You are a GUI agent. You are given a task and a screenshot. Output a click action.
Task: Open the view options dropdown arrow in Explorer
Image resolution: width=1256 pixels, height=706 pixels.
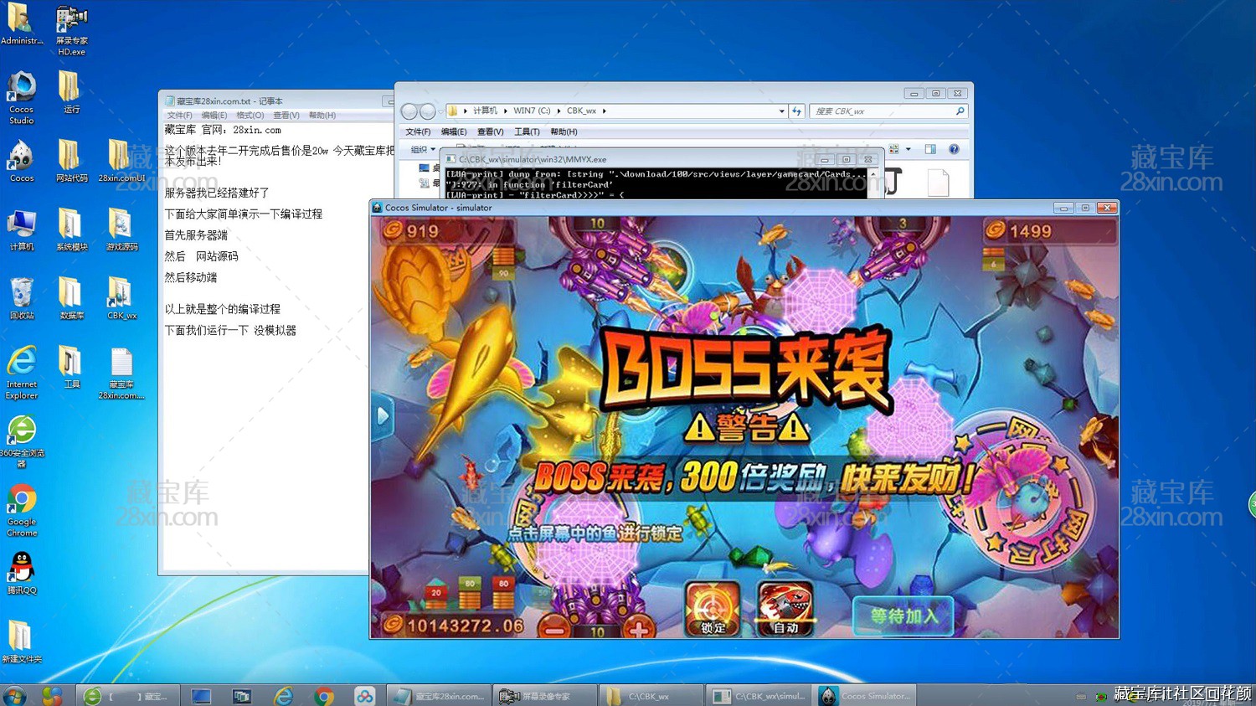909,149
